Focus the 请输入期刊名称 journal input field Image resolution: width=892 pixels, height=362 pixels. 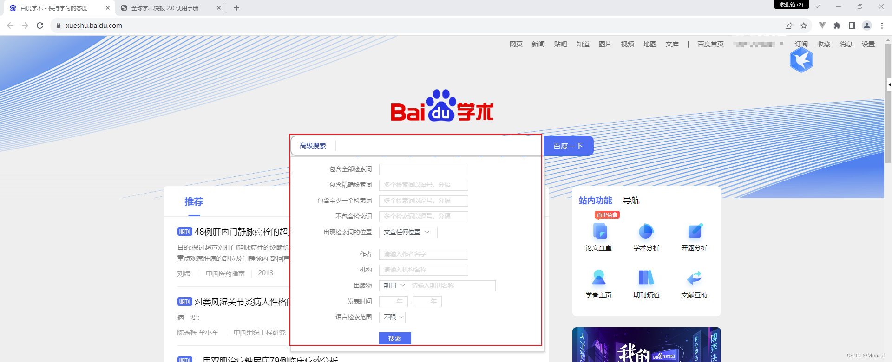pos(451,285)
